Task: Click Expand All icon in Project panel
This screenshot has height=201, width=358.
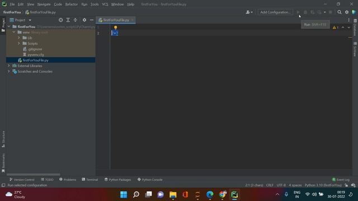Action: (68, 20)
